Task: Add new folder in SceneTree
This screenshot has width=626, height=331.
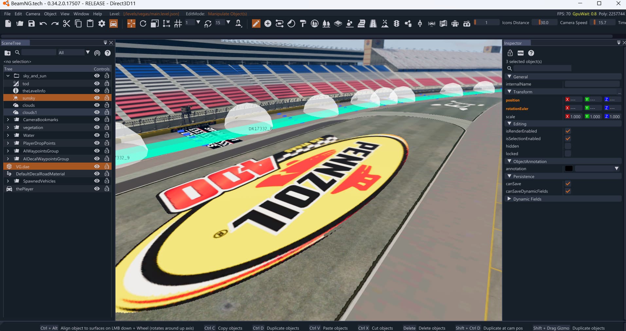Action: tap(7, 53)
